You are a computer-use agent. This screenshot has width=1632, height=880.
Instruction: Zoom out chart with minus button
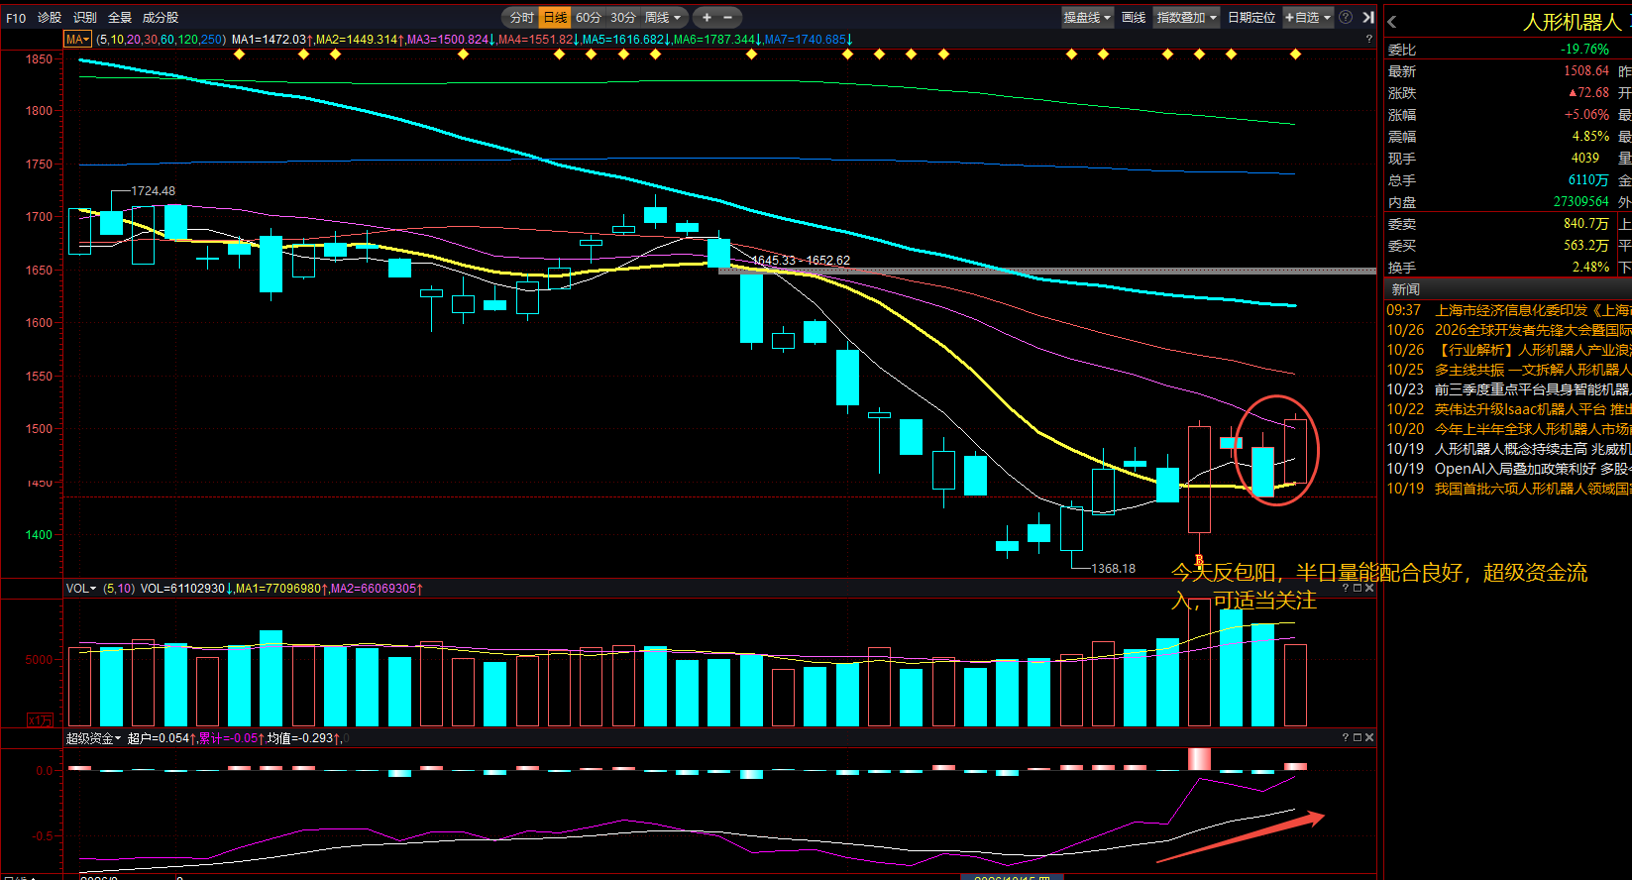(728, 18)
